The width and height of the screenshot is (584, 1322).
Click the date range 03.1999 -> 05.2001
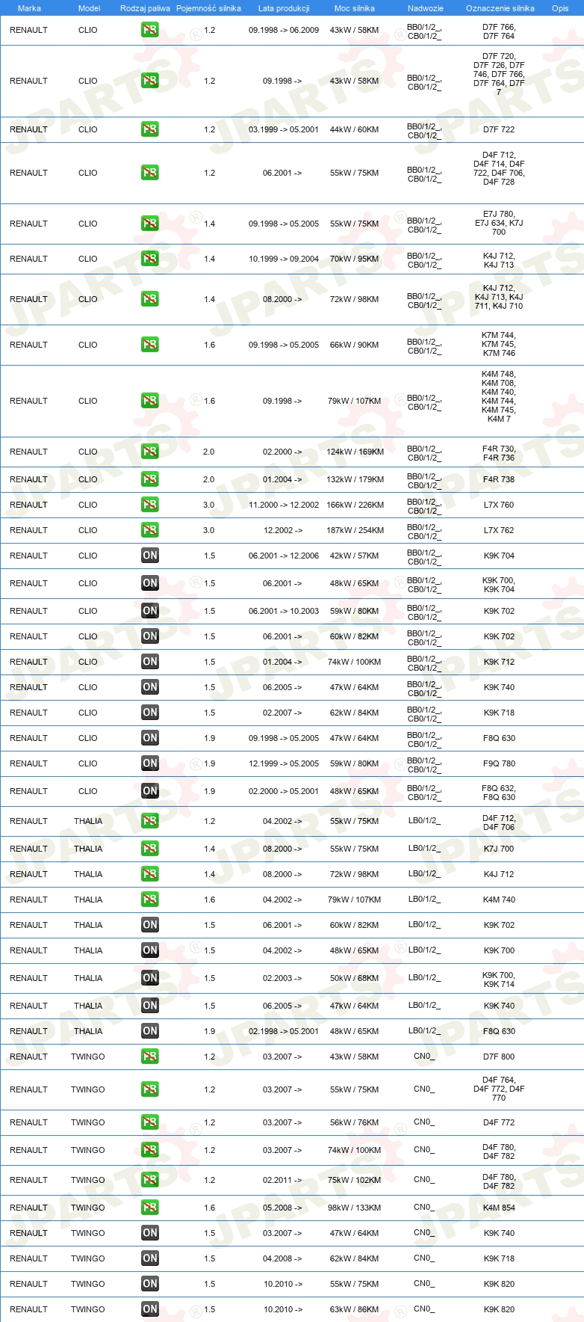[284, 129]
